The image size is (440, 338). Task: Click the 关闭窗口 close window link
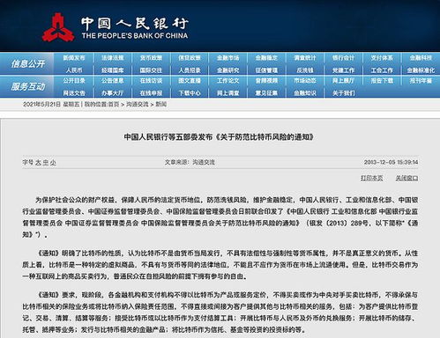tap(406, 178)
